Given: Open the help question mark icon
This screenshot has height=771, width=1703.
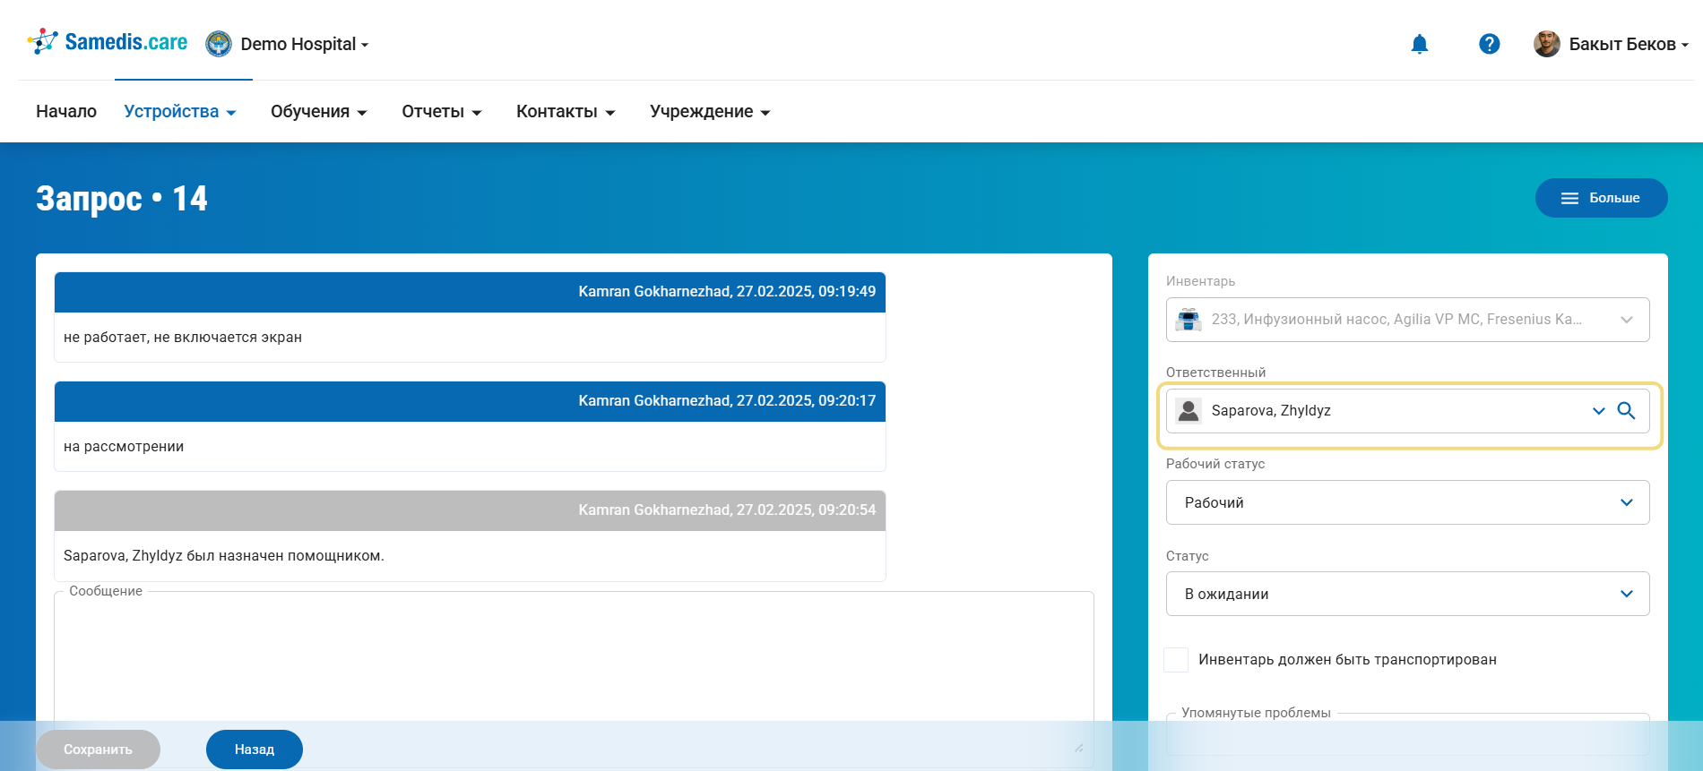Looking at the screenshot, I should point(1489,44).
